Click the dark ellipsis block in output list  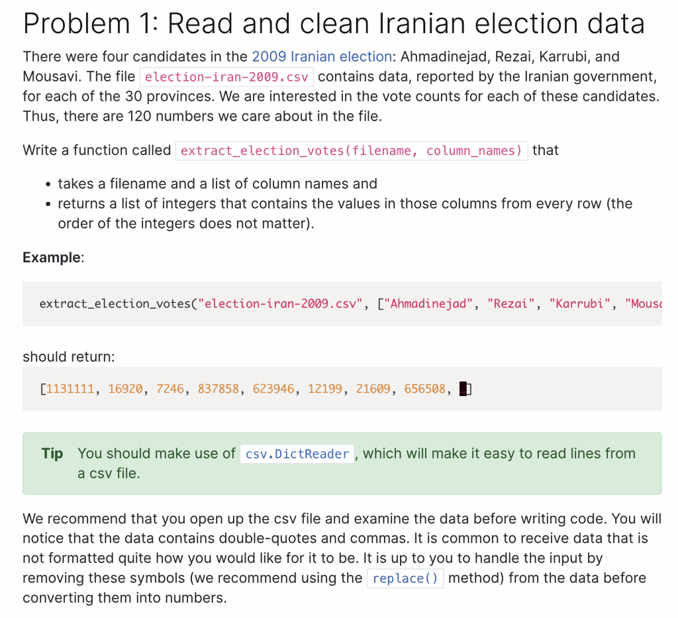point(463,389)
